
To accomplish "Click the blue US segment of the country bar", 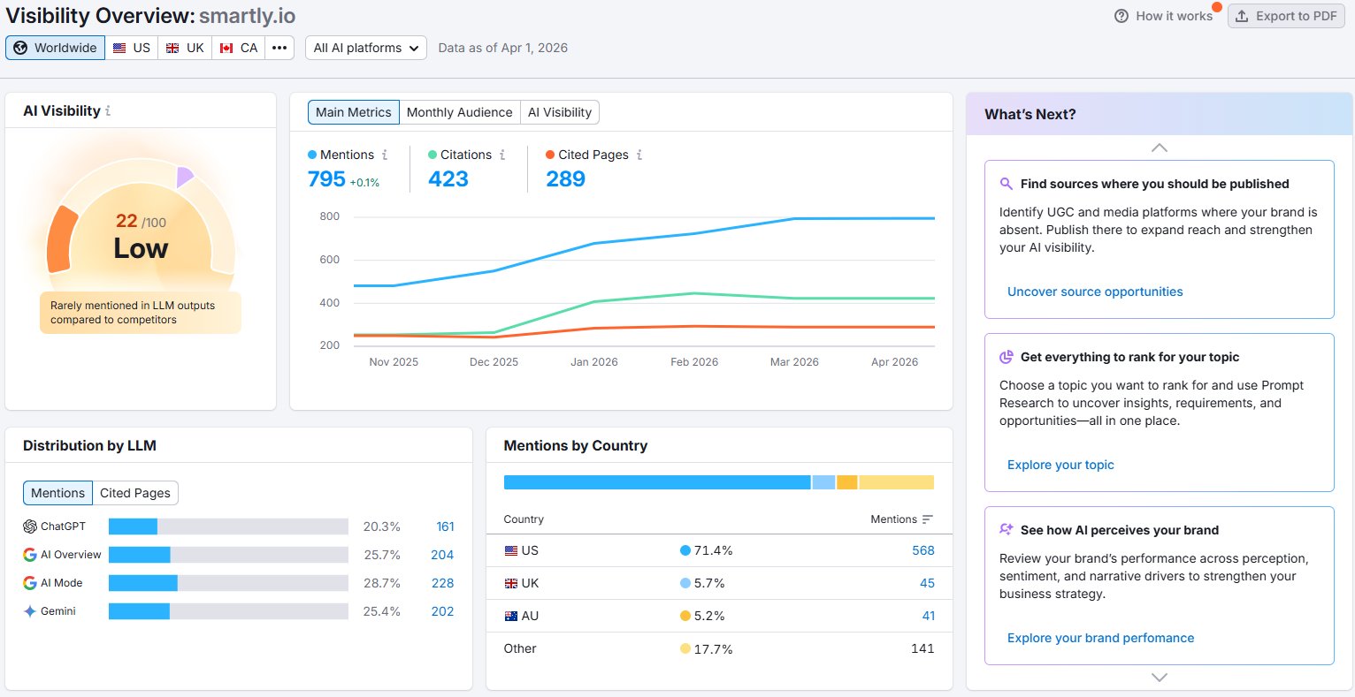I will (x=655, y=481).
